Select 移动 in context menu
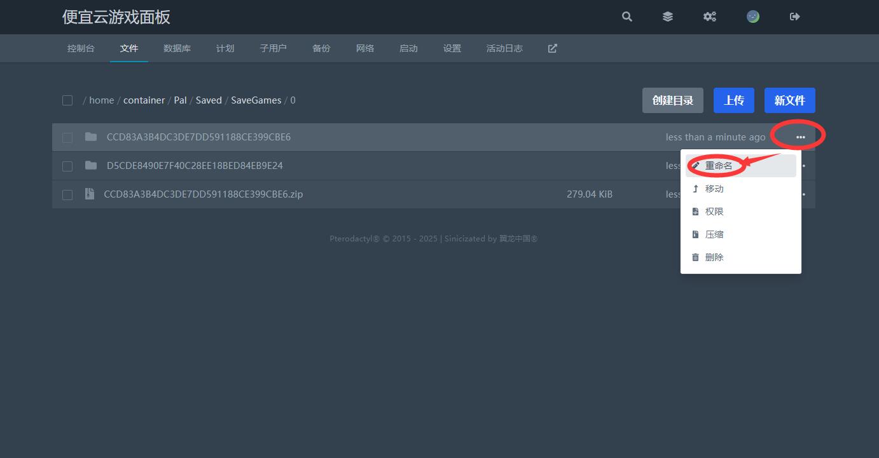Viewport: 879px width, 458px height. pyautogui.click(x=741, y=189)
